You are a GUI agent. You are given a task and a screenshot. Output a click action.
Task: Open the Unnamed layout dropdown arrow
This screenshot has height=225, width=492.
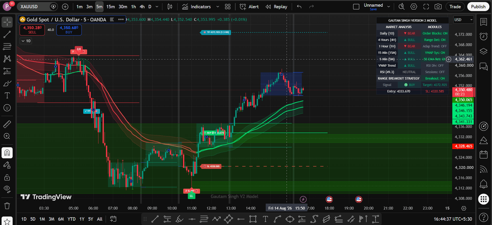[389, 7]
